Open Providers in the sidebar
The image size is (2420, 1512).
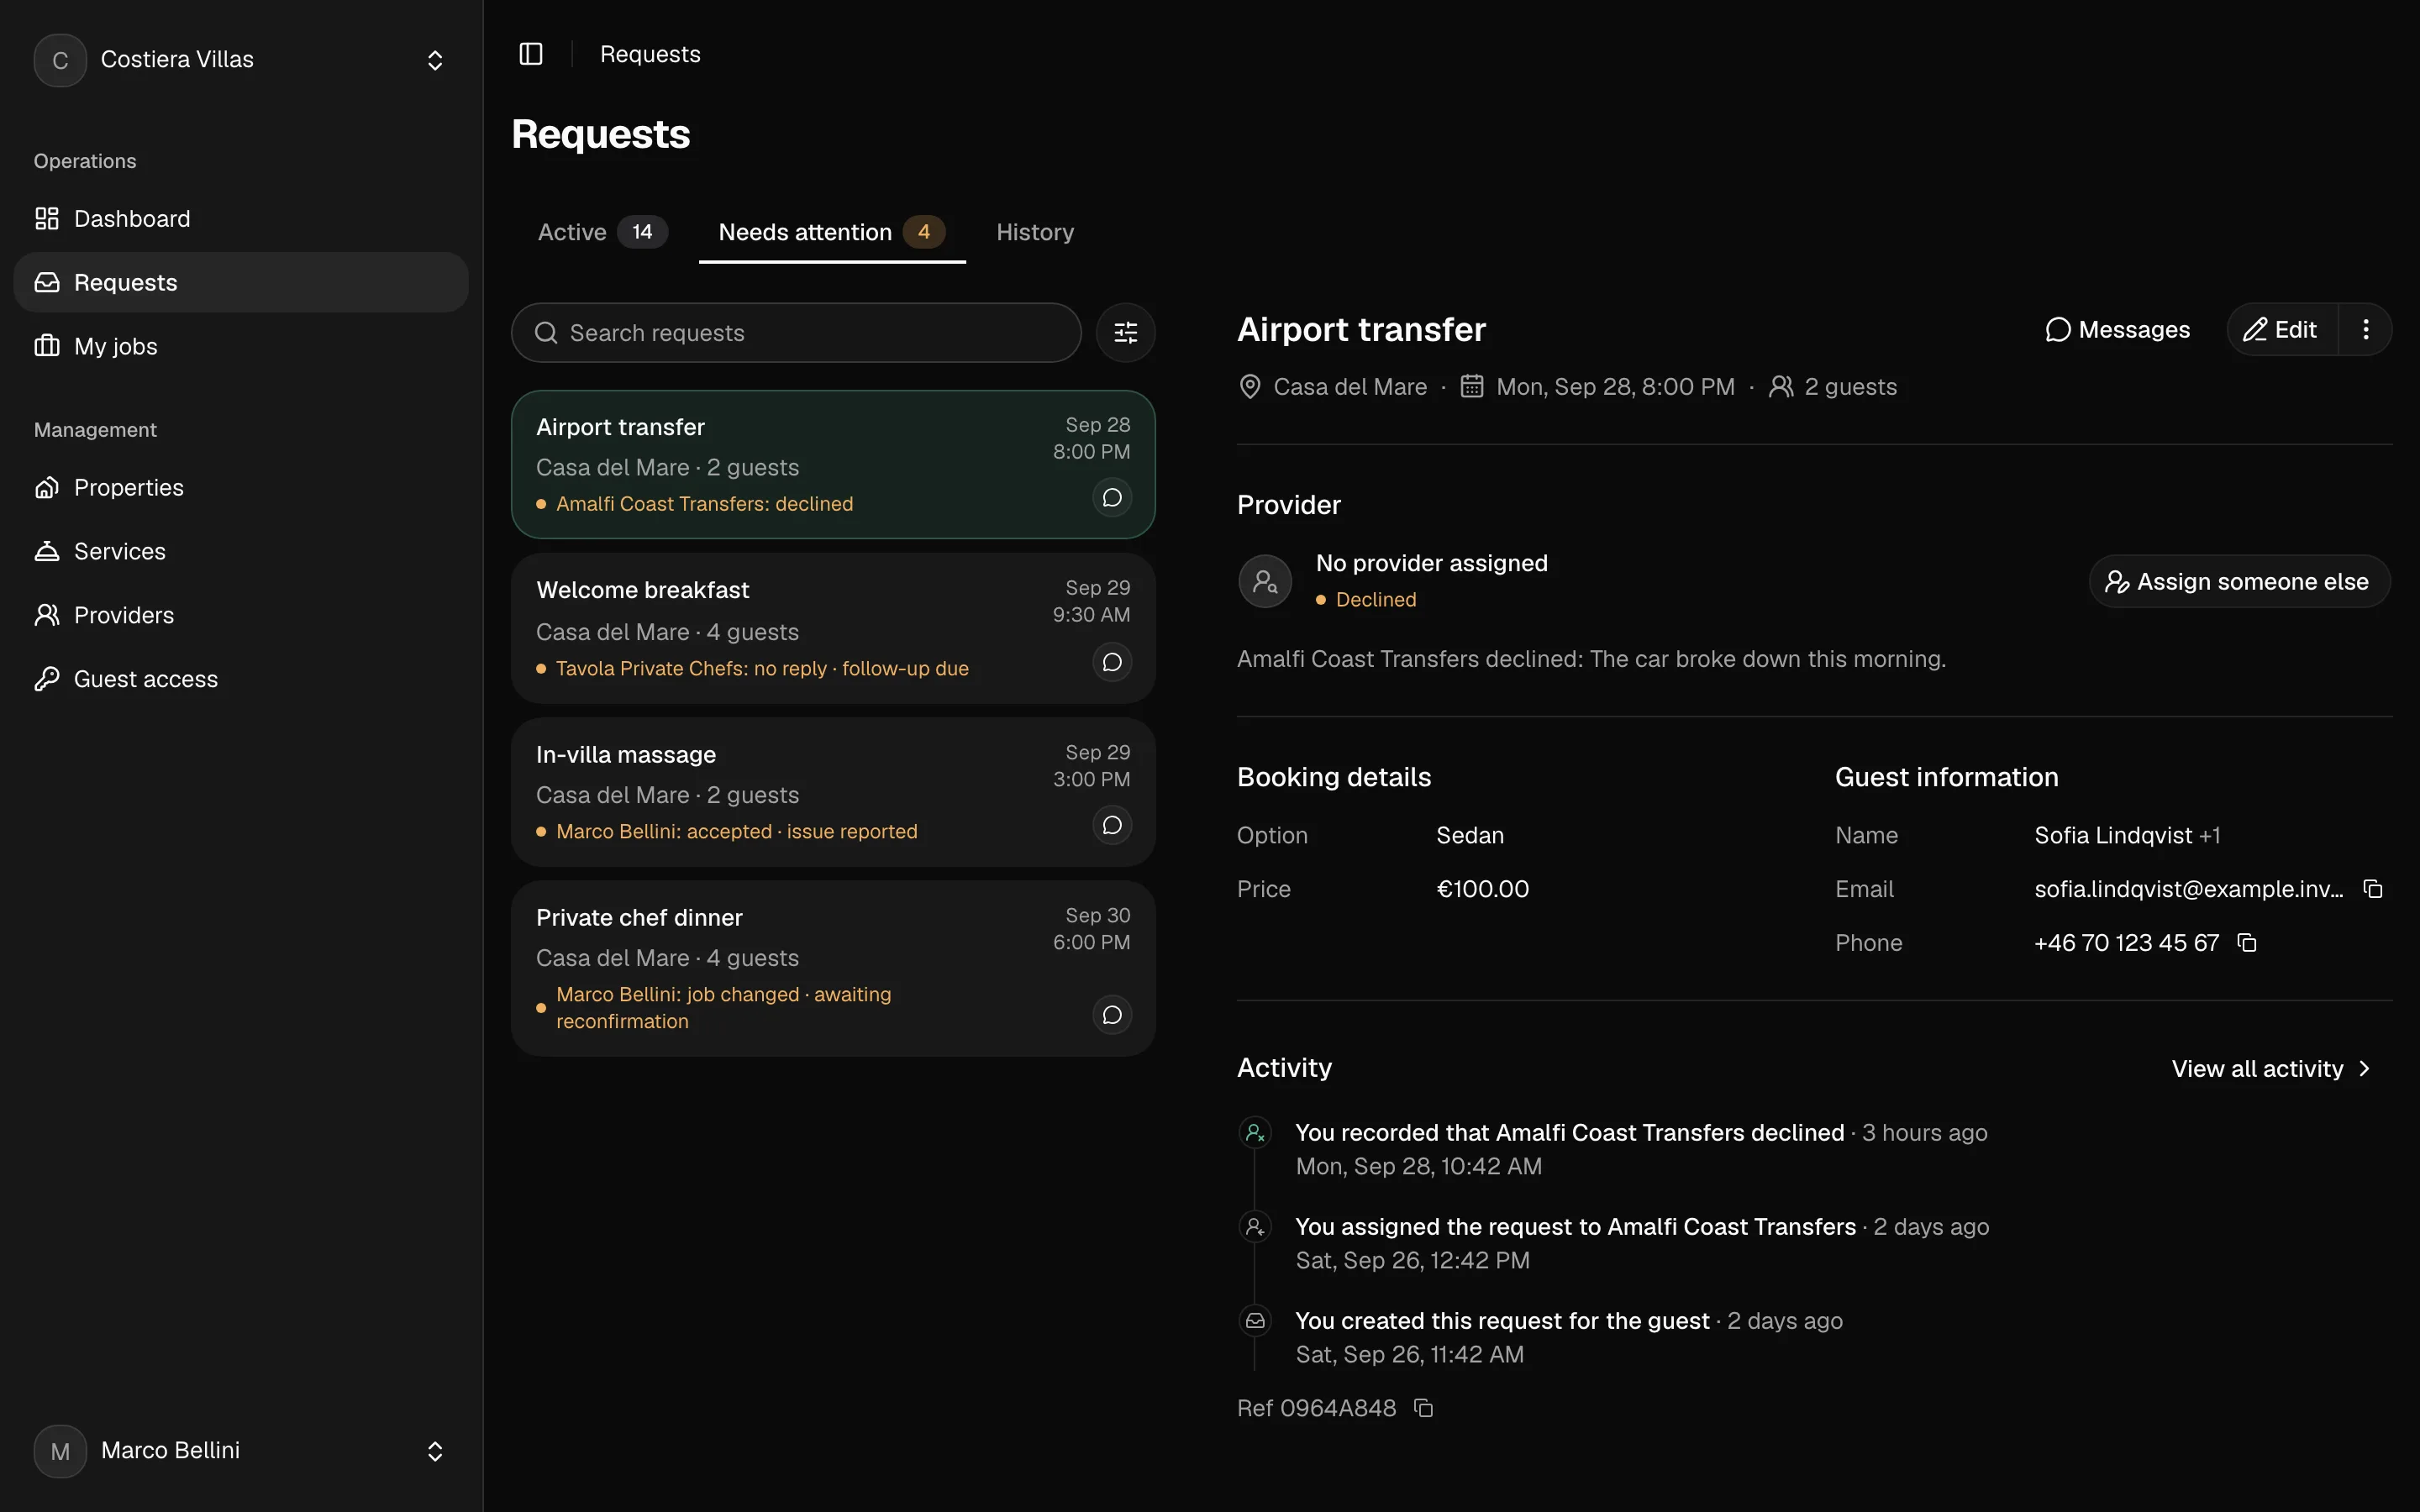click(240, 615)
